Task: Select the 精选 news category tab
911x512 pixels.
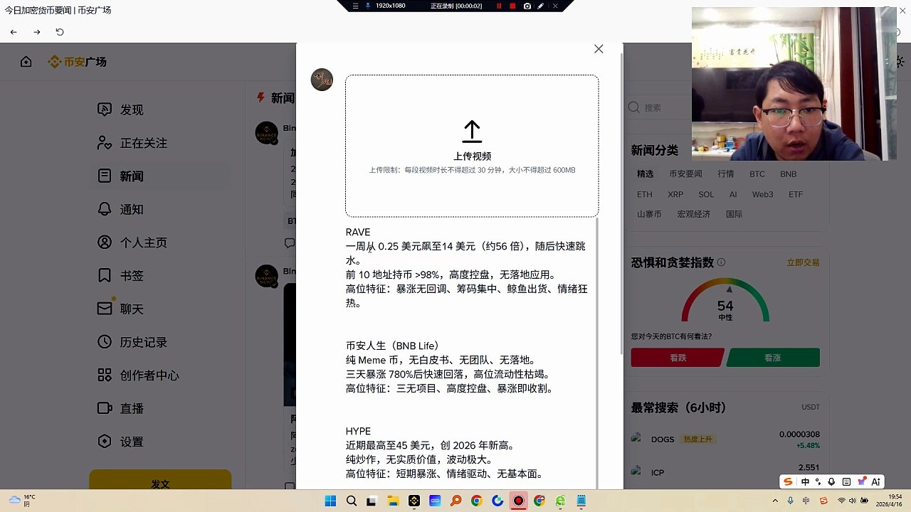Action: (645, 174)
